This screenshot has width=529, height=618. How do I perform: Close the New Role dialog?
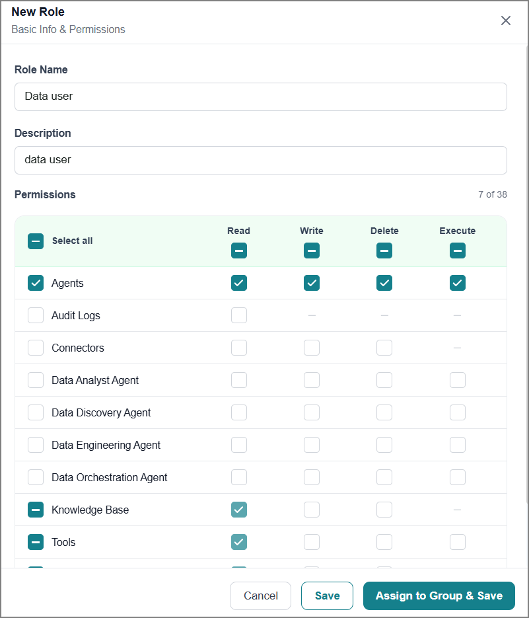[506, 20]
